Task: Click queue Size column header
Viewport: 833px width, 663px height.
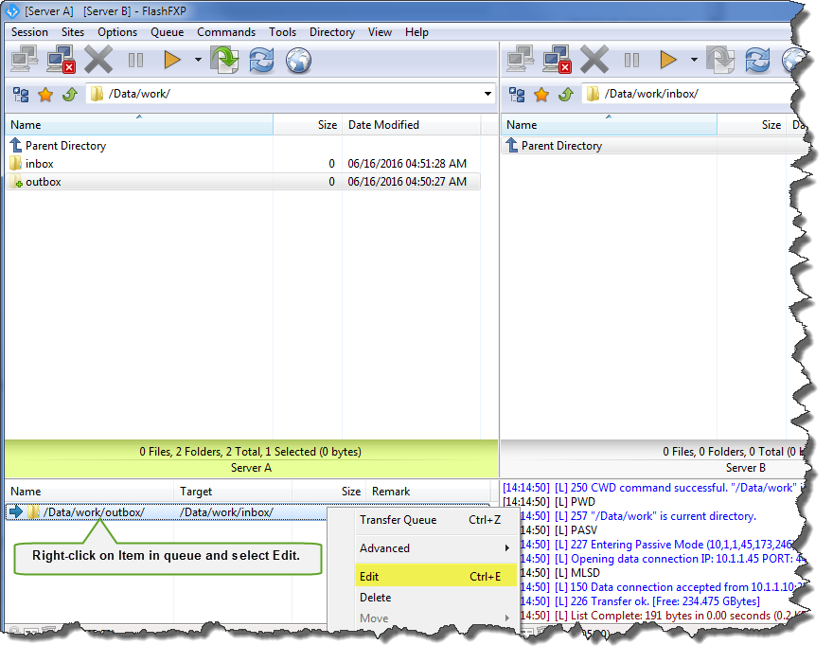Action: [329, 492]
